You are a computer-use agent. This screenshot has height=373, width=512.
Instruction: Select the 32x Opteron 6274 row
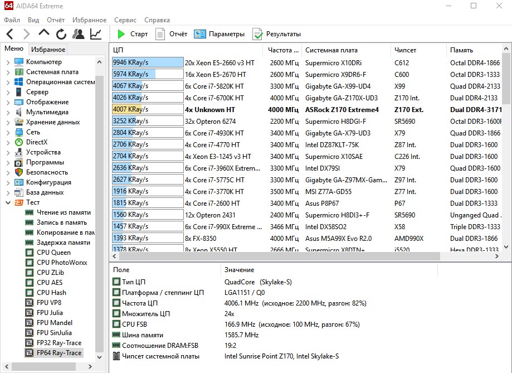[x=306, y=122]
